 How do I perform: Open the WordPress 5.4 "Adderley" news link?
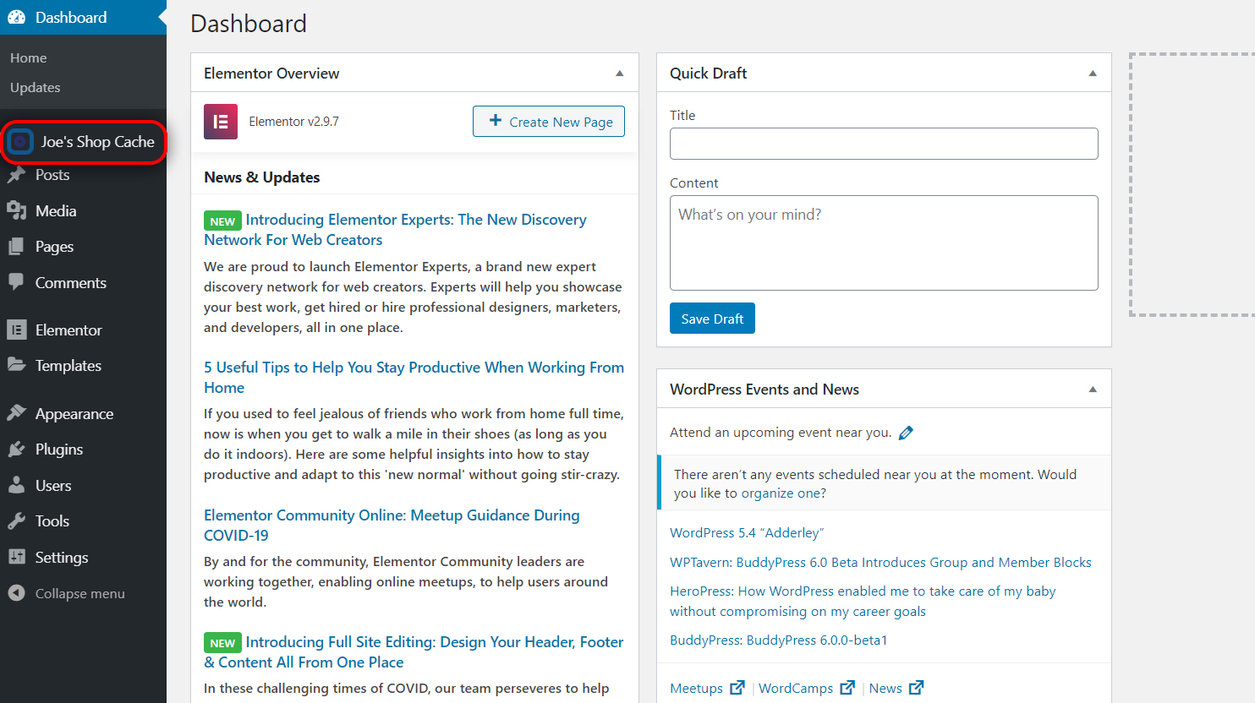tap(747, 532)
